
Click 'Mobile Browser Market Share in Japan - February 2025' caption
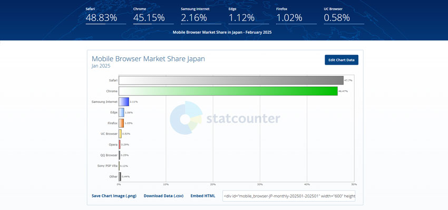click(x=222, y=33)
